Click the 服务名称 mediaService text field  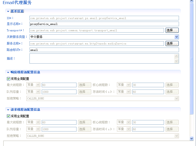coord(97,43)
